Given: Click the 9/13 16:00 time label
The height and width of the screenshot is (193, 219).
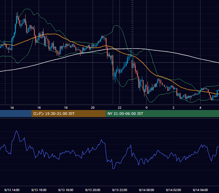Looking at the screenshot, I should [39, 190].
